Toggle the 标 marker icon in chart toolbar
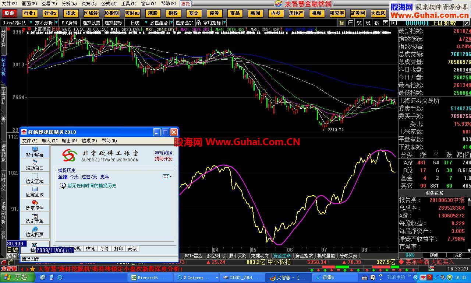The height and width of the screenshot is (283, 471). pyautogui.click(x=342, y=22)
